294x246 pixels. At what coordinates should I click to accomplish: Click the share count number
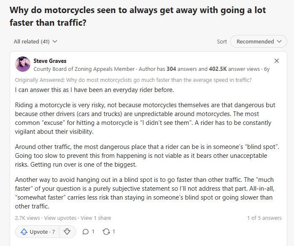(113, 232)
